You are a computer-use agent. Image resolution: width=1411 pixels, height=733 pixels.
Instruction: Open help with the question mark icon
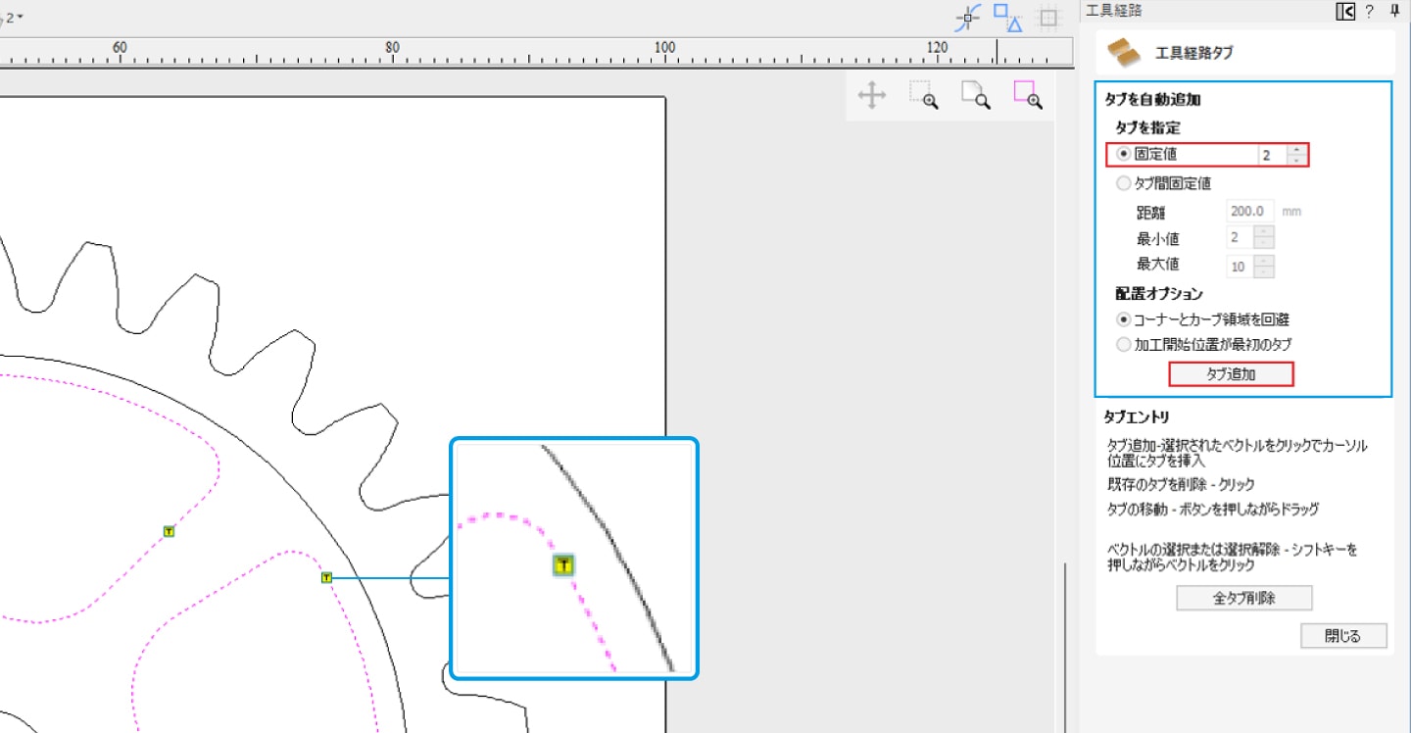[x=1370, y=12]
